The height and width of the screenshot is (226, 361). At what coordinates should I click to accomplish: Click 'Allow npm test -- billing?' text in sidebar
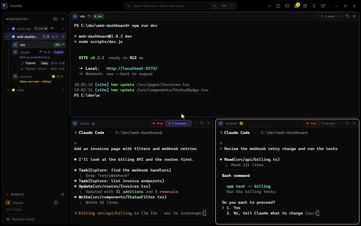(36, 81)
